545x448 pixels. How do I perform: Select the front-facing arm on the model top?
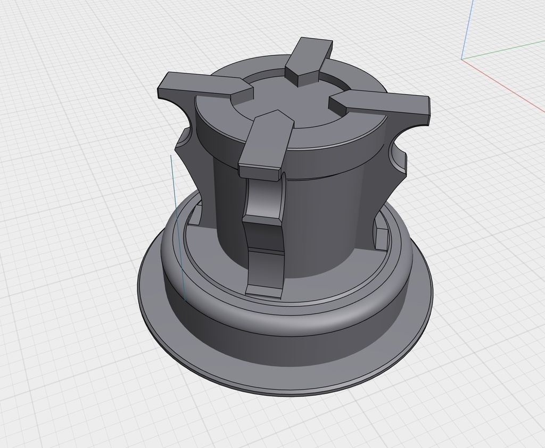click(x=267, y=144)
